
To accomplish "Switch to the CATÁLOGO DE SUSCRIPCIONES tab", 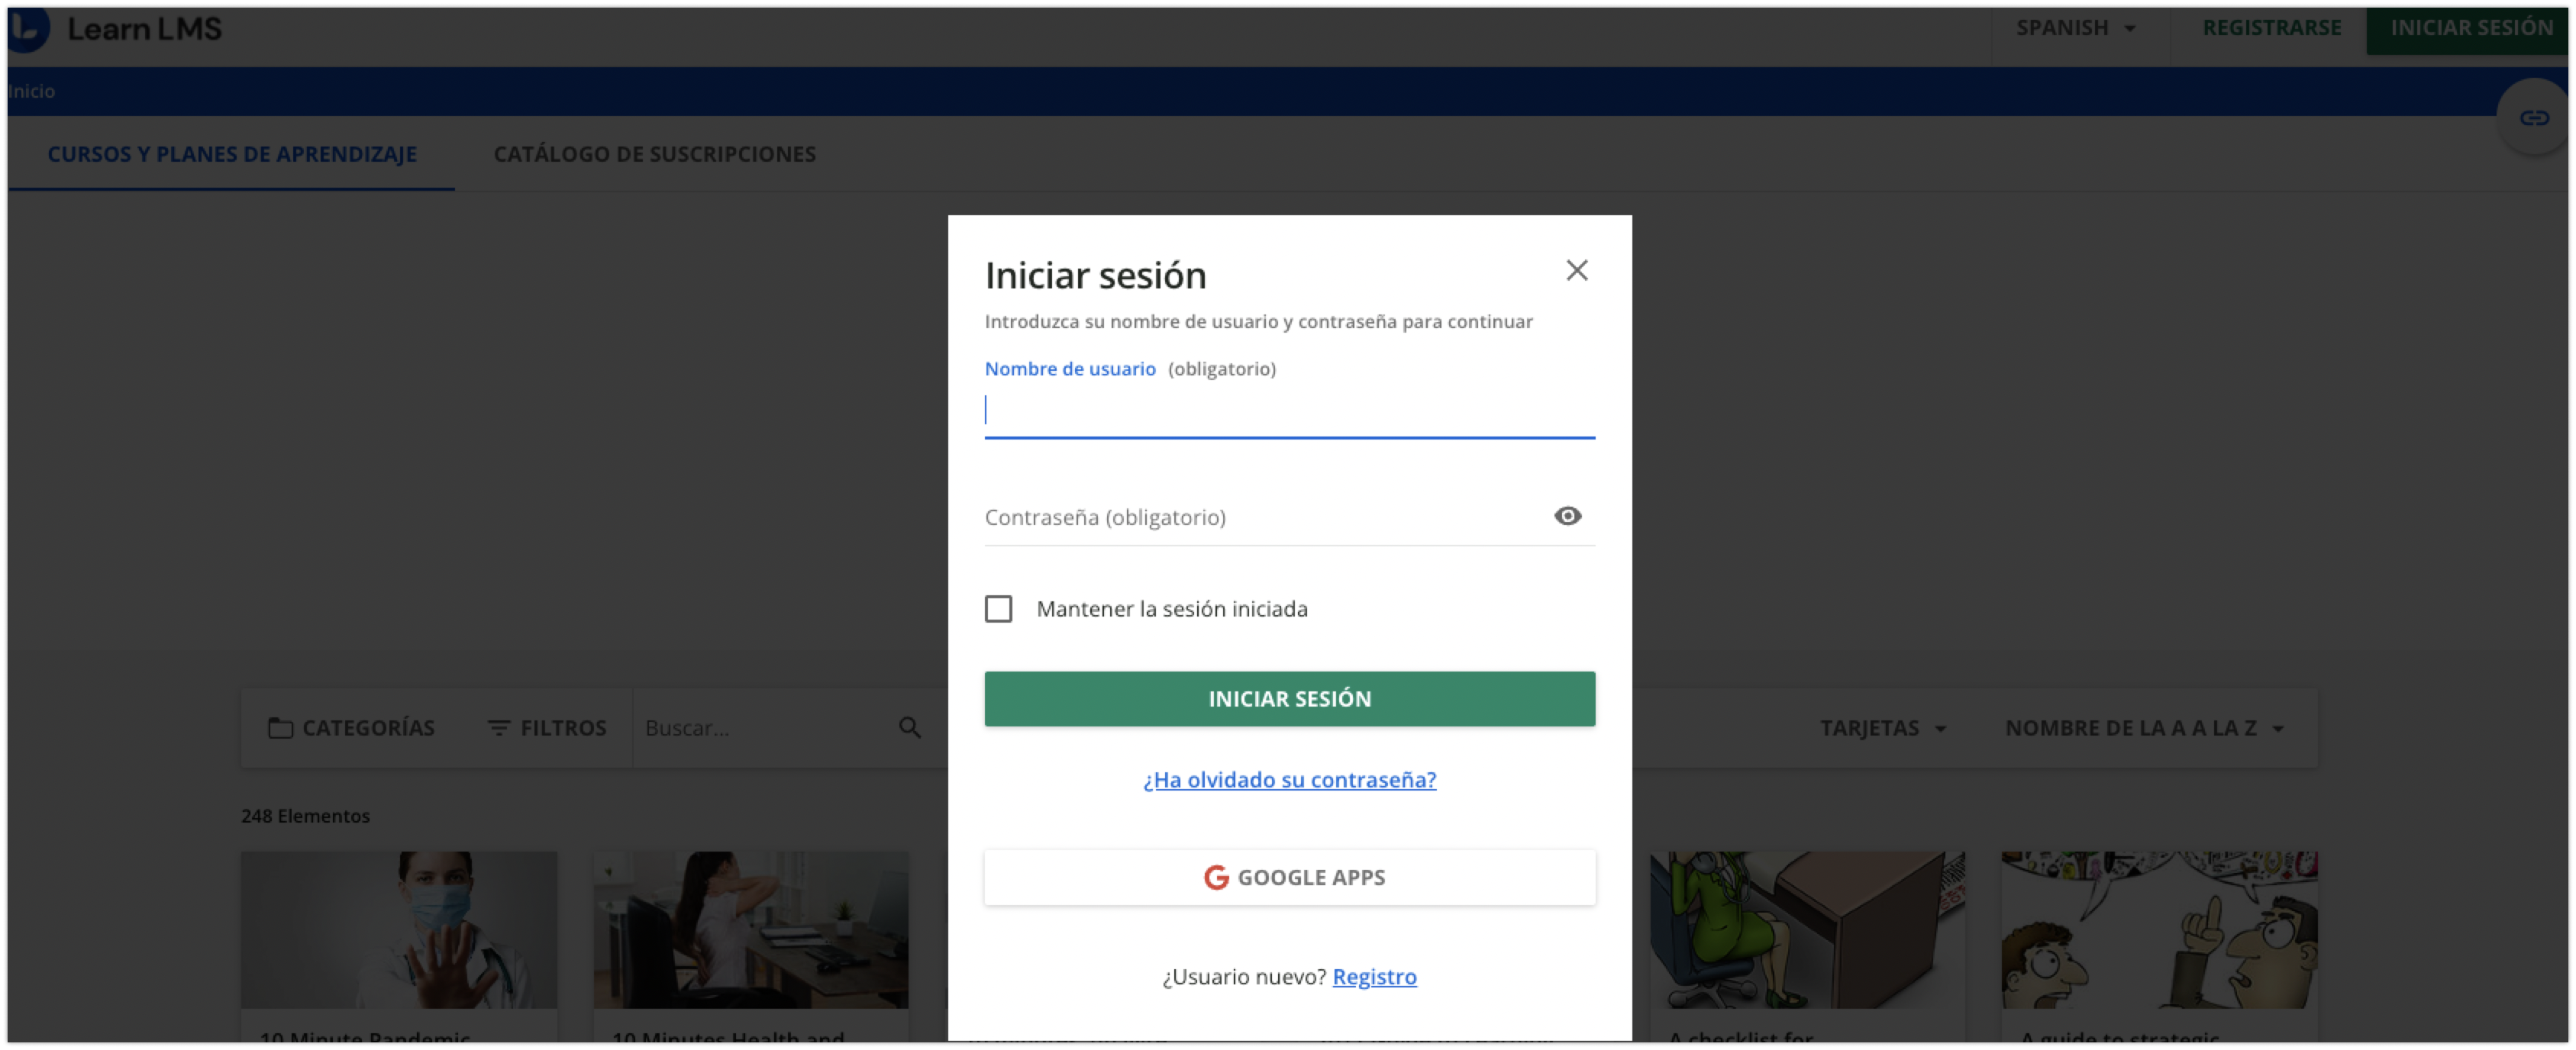I will tap(655, 154).
